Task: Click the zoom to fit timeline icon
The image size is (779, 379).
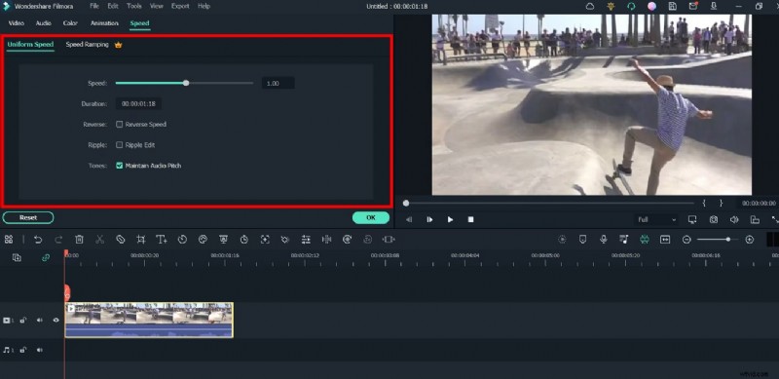Action: coord(665,240)
